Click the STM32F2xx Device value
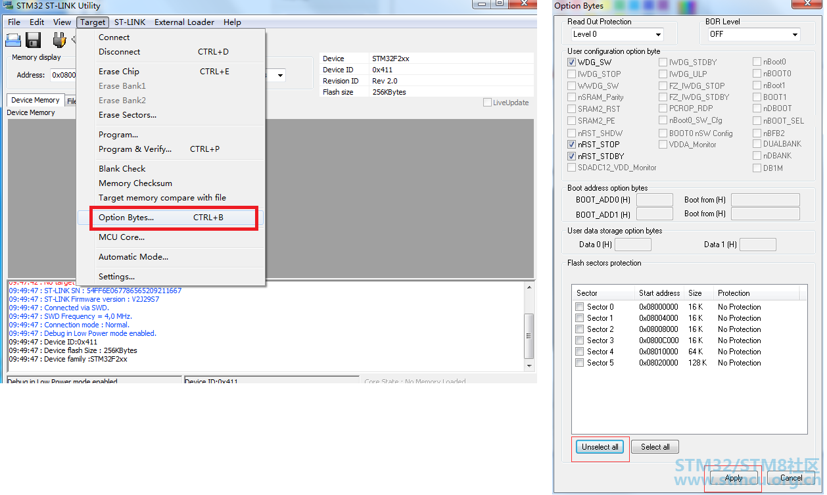827x495 pixels. point(390,59)
